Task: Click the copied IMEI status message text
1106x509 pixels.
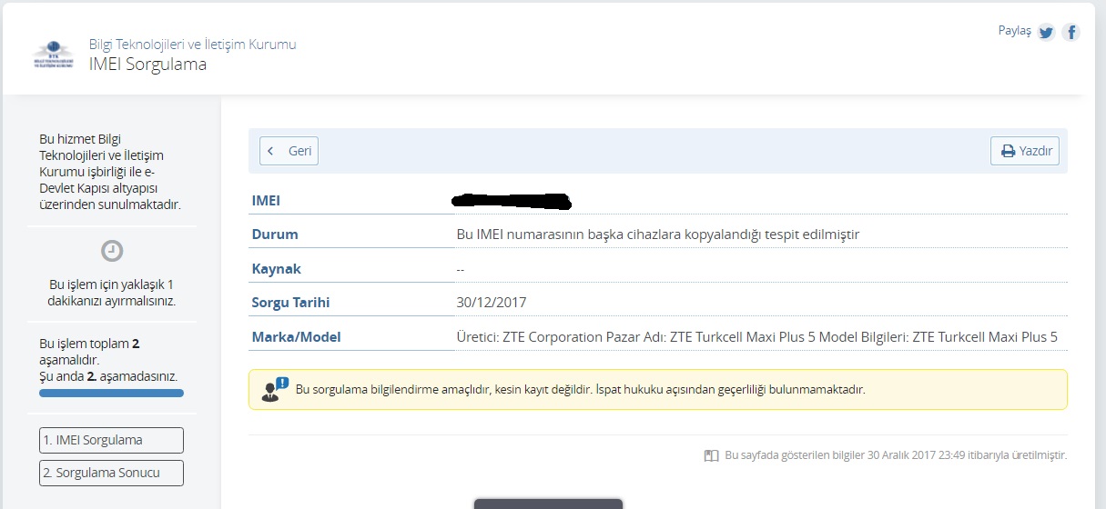Action: click(658, 235)
